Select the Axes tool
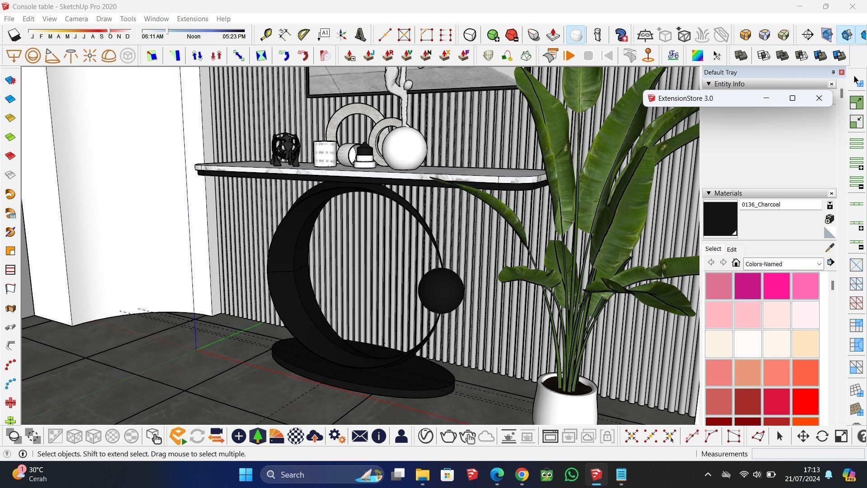867x488 pixels. pos(342,35)
